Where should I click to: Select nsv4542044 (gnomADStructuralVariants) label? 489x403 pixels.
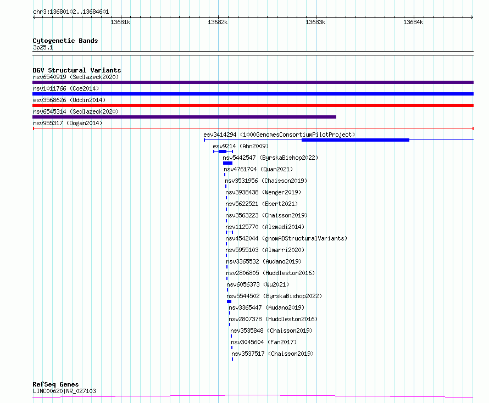286,238
